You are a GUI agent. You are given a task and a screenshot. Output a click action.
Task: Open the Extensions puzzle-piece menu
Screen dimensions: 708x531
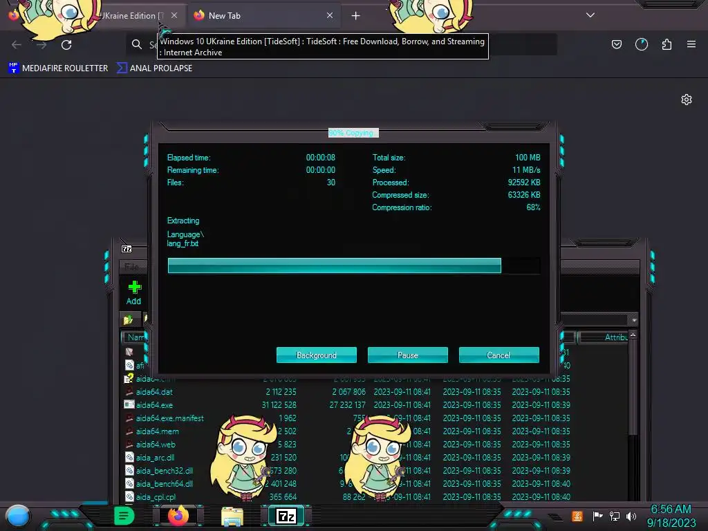[x=667, y=44]
